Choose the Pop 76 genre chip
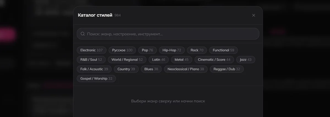This screenshot has width=330, height=117. [147, 50]
